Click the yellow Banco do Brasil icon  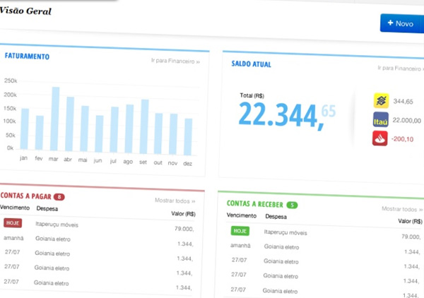coord(381,101)
